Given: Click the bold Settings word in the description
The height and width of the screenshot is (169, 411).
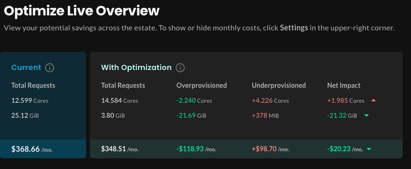Looking at the screenshot, I should click(294, 28).
